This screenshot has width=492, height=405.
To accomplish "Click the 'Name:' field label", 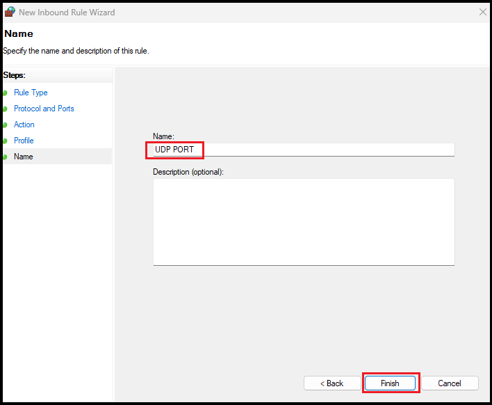I will tap(163, 136).
